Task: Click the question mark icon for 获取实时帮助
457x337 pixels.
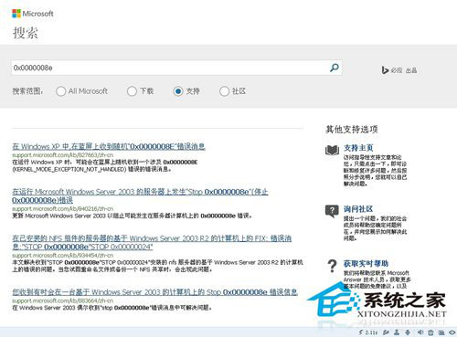Action: (x=332, y=266)
